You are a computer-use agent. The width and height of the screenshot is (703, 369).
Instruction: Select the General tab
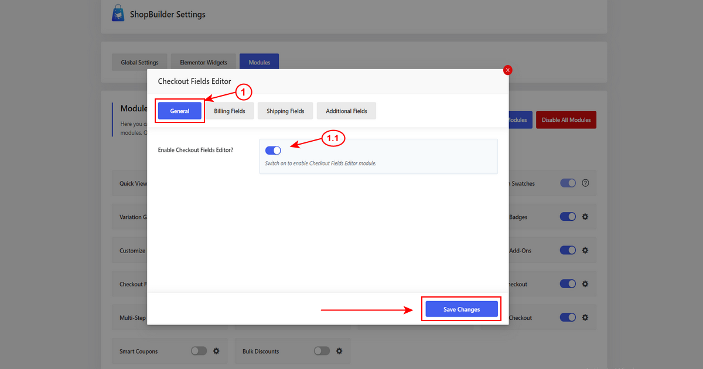tap(180, 111)
